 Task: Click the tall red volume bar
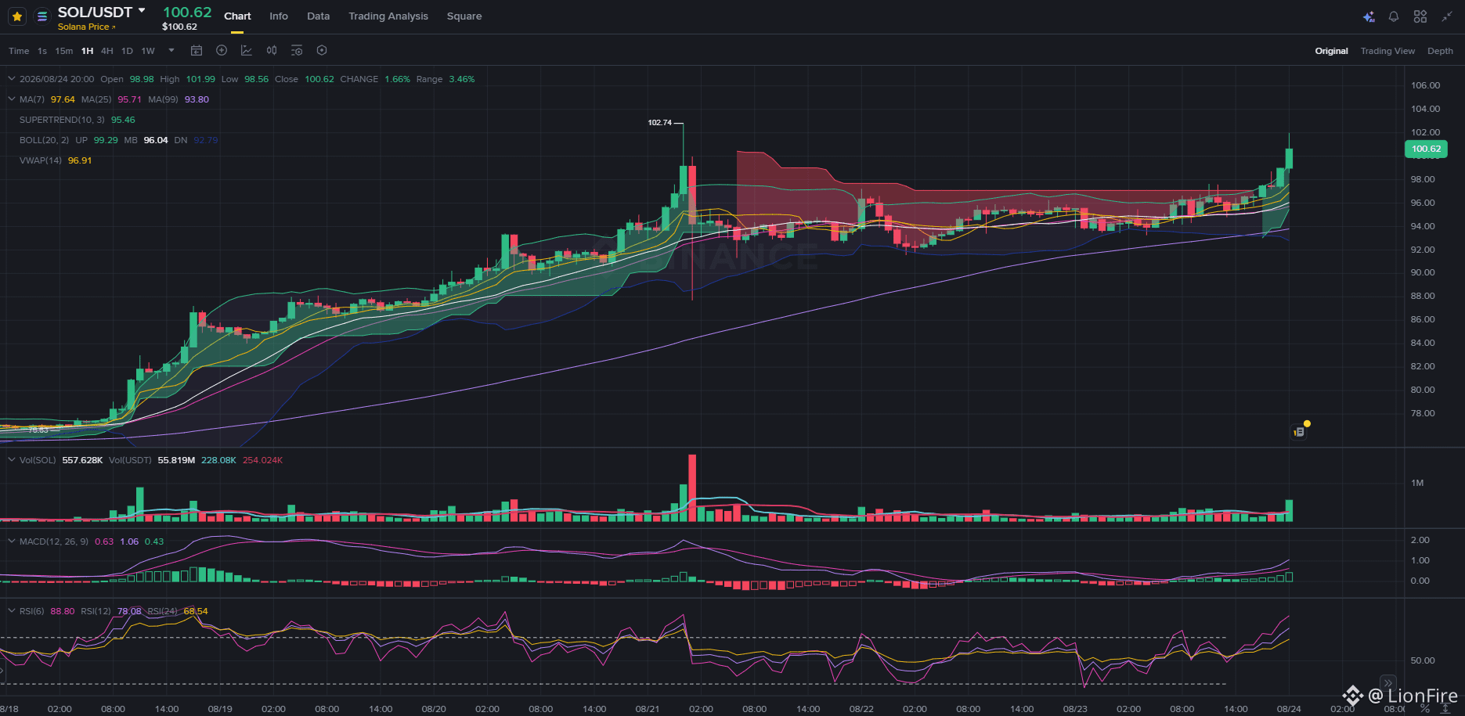tap(692, 488)
